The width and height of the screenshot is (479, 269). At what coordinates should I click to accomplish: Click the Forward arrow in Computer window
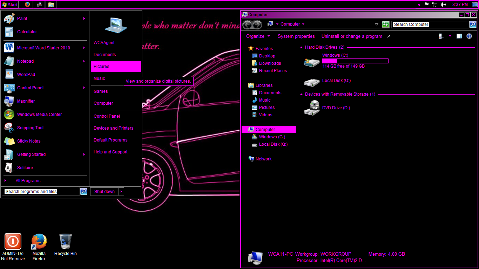257,25
